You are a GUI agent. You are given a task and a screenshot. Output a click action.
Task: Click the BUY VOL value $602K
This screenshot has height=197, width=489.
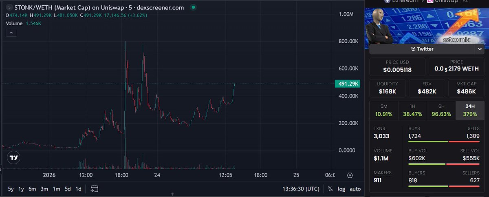(417, 158)
